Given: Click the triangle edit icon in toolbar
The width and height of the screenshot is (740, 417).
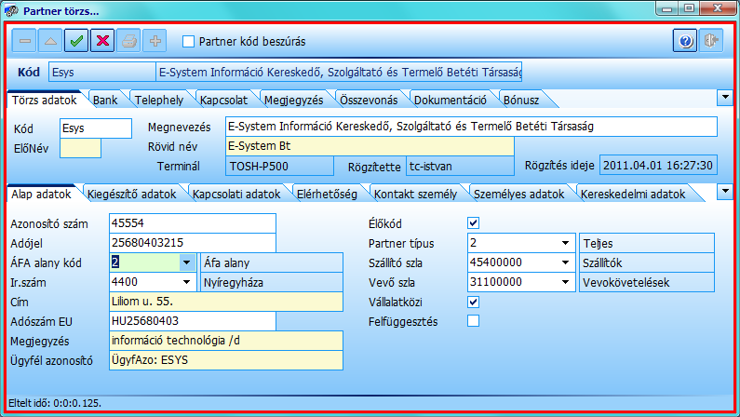Looking at the screenshot, I should click(51, 41).
